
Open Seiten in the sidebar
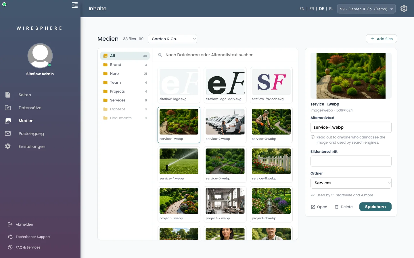pyautogui.click(x=25, y=95)
